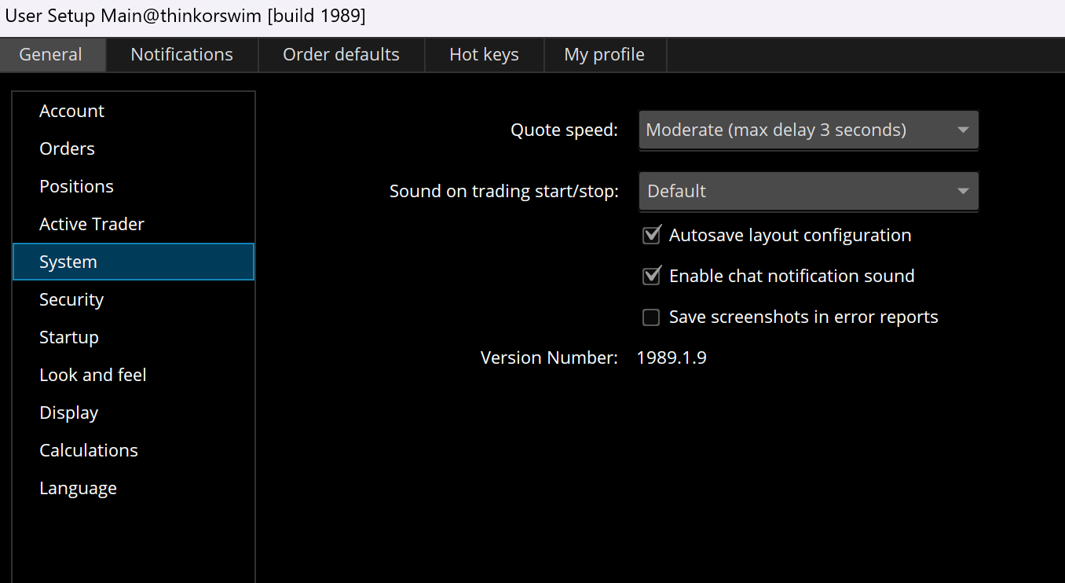The image size is (1065, 583).
Task: Open Startup settings section
Action: point(69,338)
